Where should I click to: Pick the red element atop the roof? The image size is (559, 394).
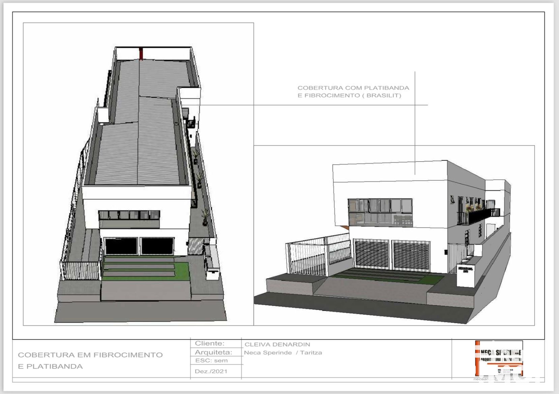141,53
